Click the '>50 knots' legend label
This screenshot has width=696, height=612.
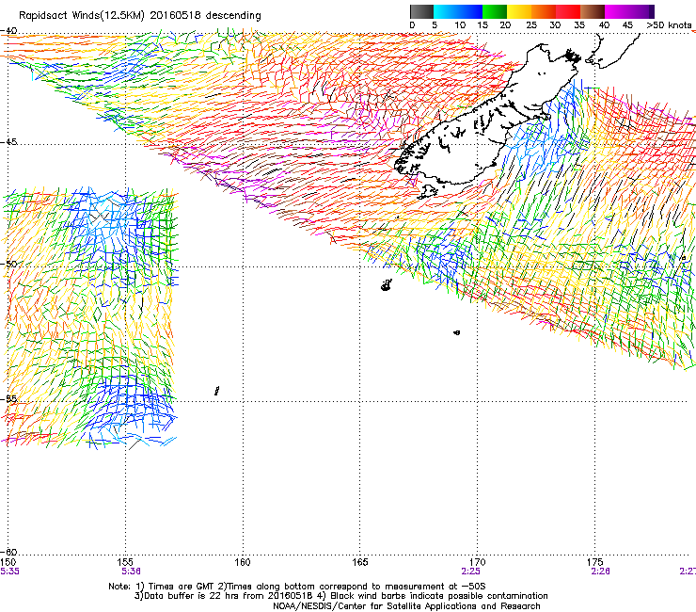[670, 25]
